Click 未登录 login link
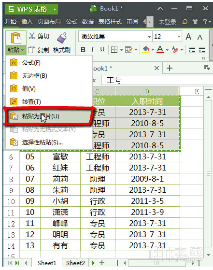Viewport: 213px width, 270px height. pyautogui.click(x=168, y=22)
